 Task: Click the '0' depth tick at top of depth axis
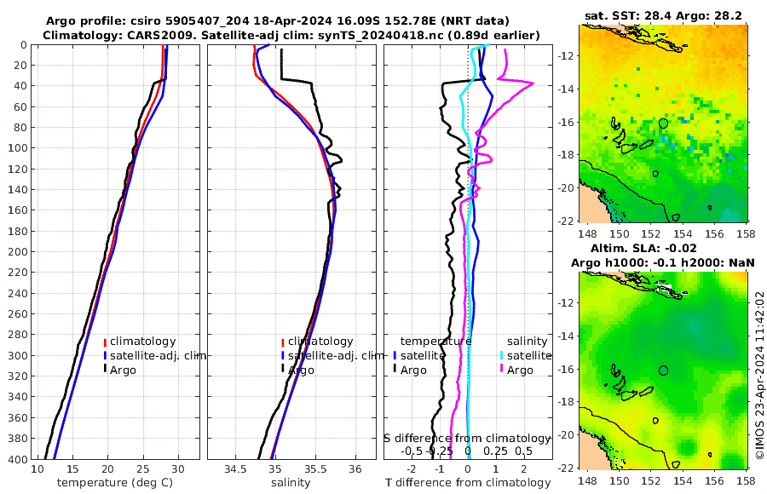tap(24, 45)
